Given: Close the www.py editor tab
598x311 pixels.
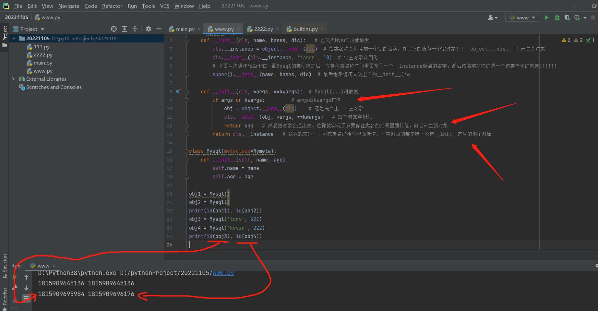Looking at the screenshot, I should tap(238, 29).
